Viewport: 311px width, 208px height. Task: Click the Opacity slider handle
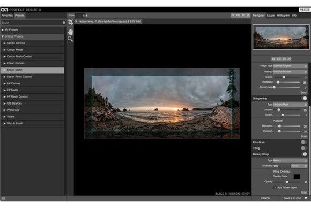[287, 182]
